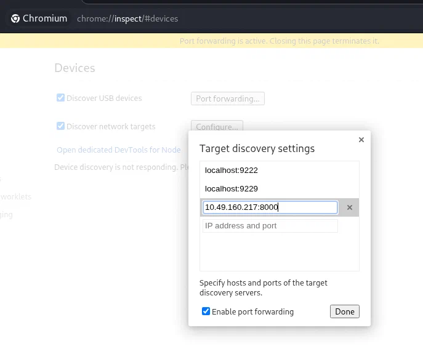Click the Port forwarding is active notice

click(x=279, y=41)
